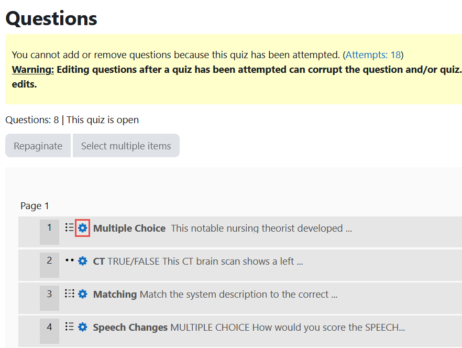Open the Matching question name link
The image size is (462, 348).
[x=115, y=294]
